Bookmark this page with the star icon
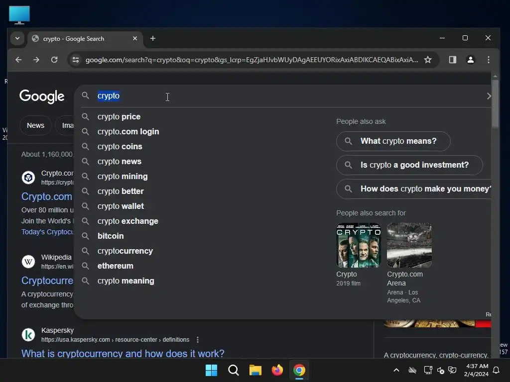This screenshot has width=510, height=382. point(428,60)
